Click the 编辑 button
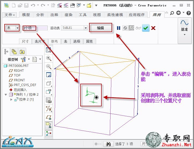Screen dimensions: 194x149 pyautogui.click(x=100, y=28)
